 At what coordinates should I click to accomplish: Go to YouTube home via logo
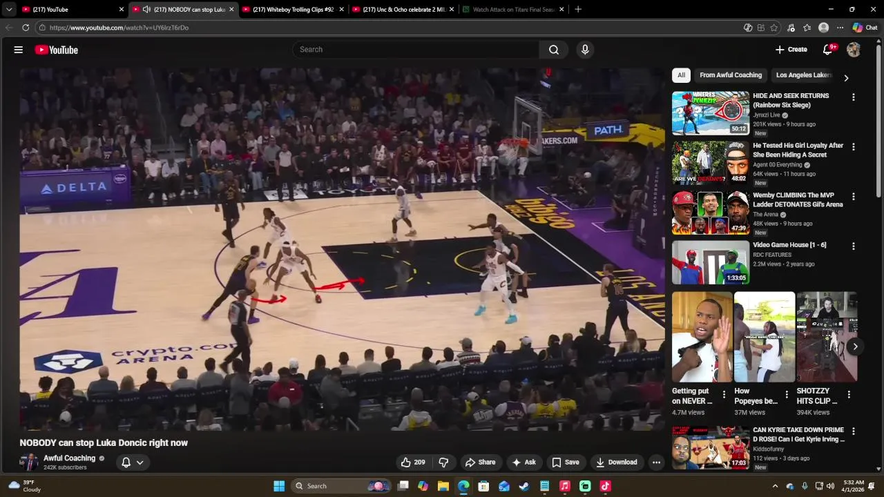(x=57, y=50)
